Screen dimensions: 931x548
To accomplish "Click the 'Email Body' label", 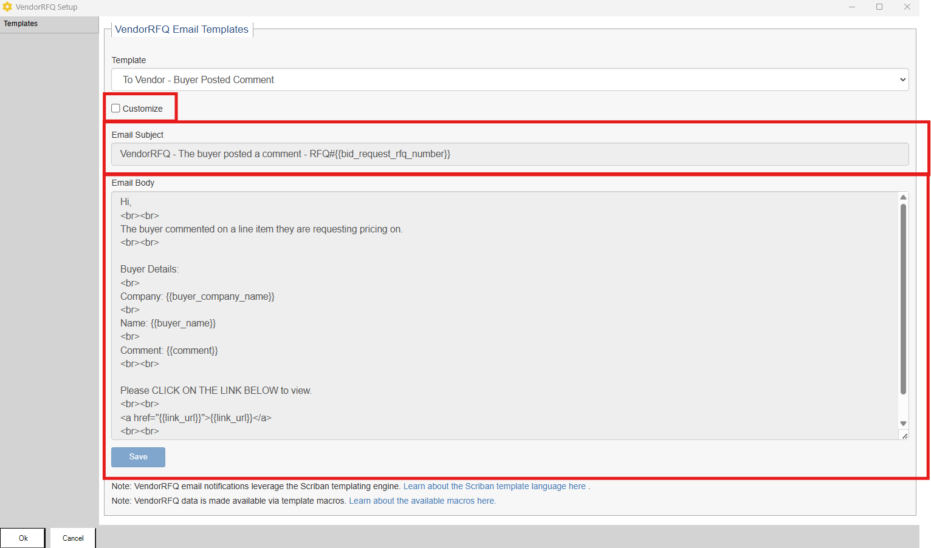I will tap(133, 183).
